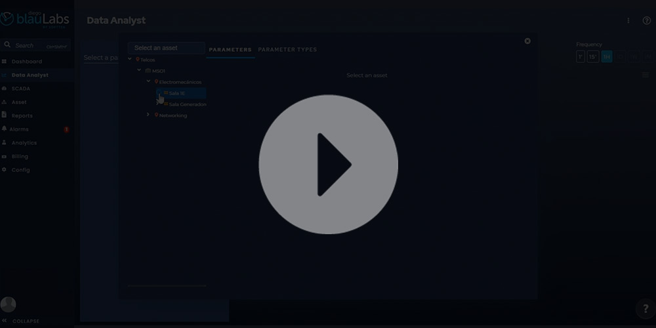Select the 1H frequency option

(607, 57)
